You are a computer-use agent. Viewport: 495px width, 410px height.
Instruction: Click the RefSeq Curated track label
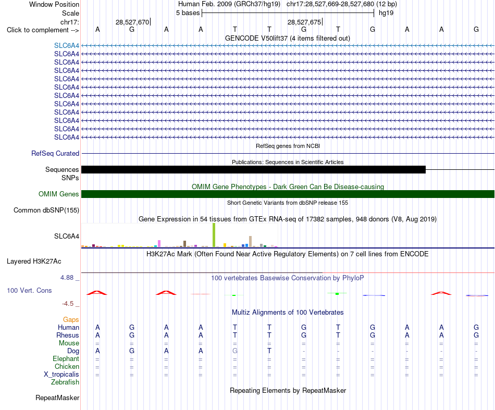tap(55, 153)
